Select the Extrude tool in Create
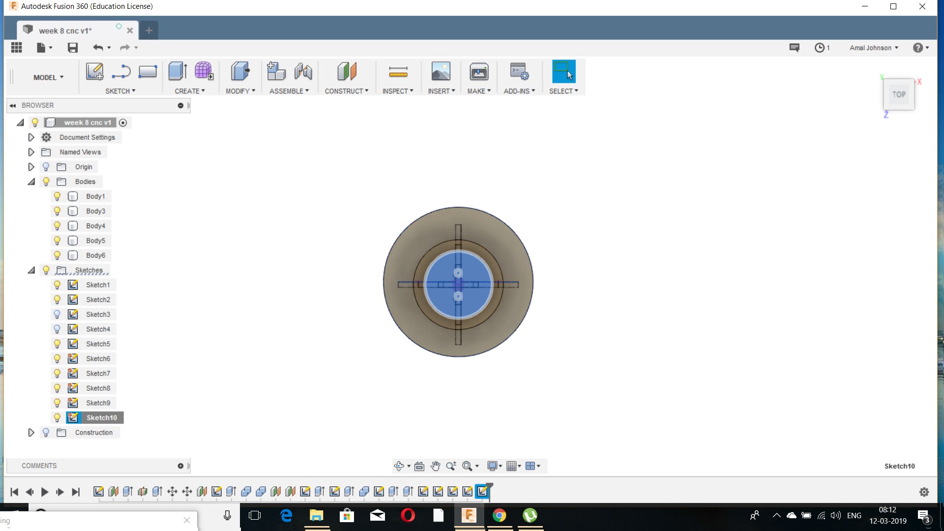 pyautogui.click(x=177, y=72)
